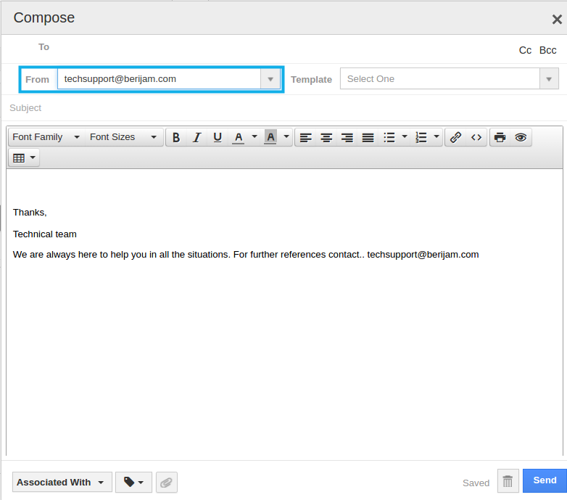Open the Font Sizes dropdown
The image size is (567, 500).
tap(123, 137)
